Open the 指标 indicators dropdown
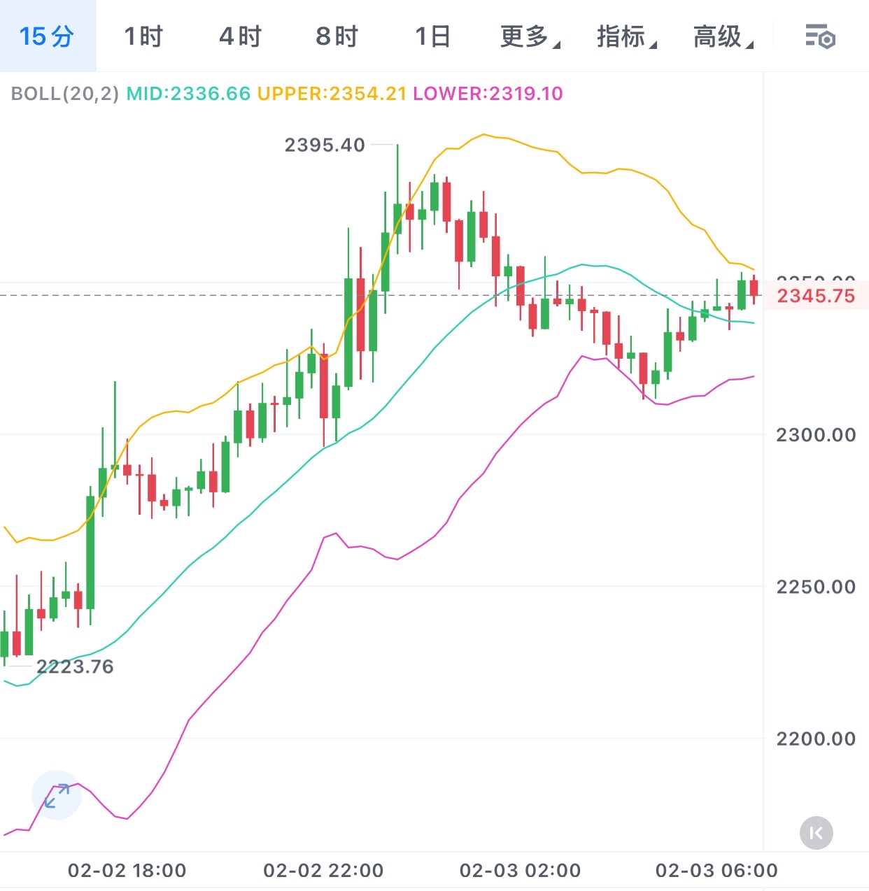869x891 pixels. [x=626, y=36]
